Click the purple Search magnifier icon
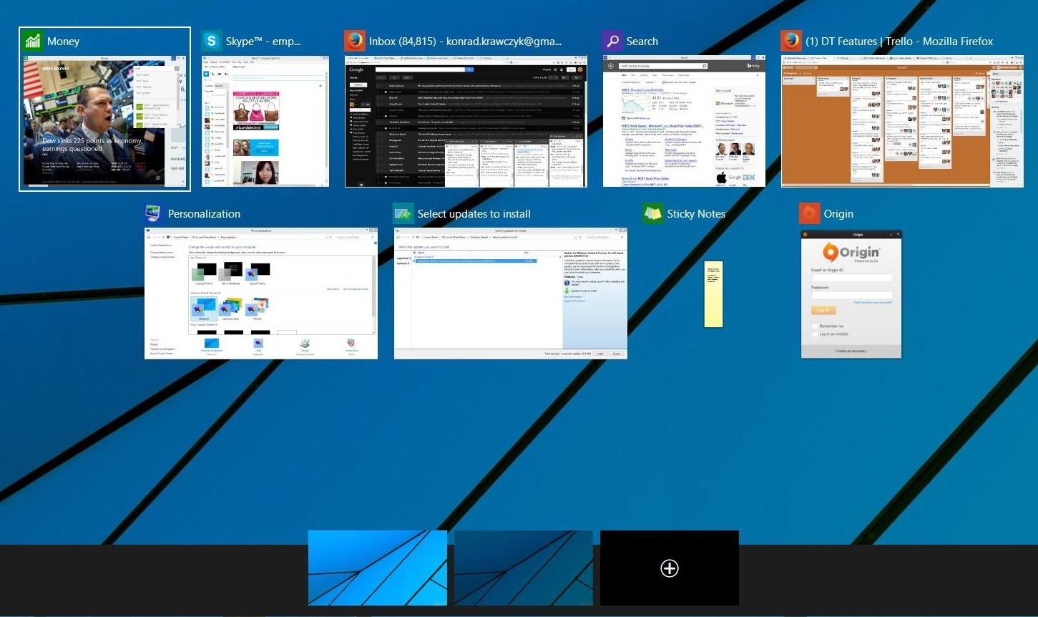 click(612, 41)
